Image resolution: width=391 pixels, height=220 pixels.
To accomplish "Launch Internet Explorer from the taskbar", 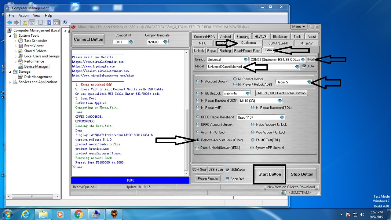I will click(25, 215).
